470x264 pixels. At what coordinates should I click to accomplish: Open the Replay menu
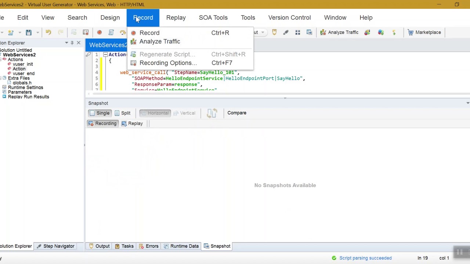pos(176,18)
